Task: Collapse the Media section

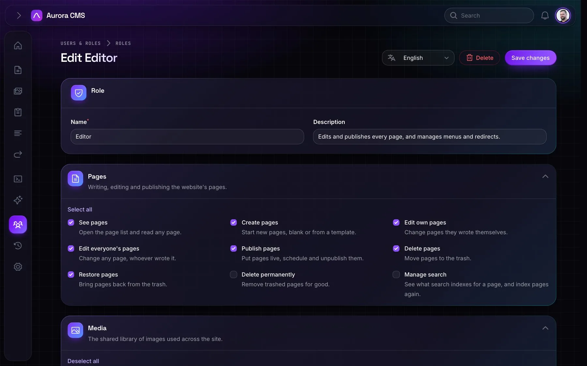Action: [545, 328]
